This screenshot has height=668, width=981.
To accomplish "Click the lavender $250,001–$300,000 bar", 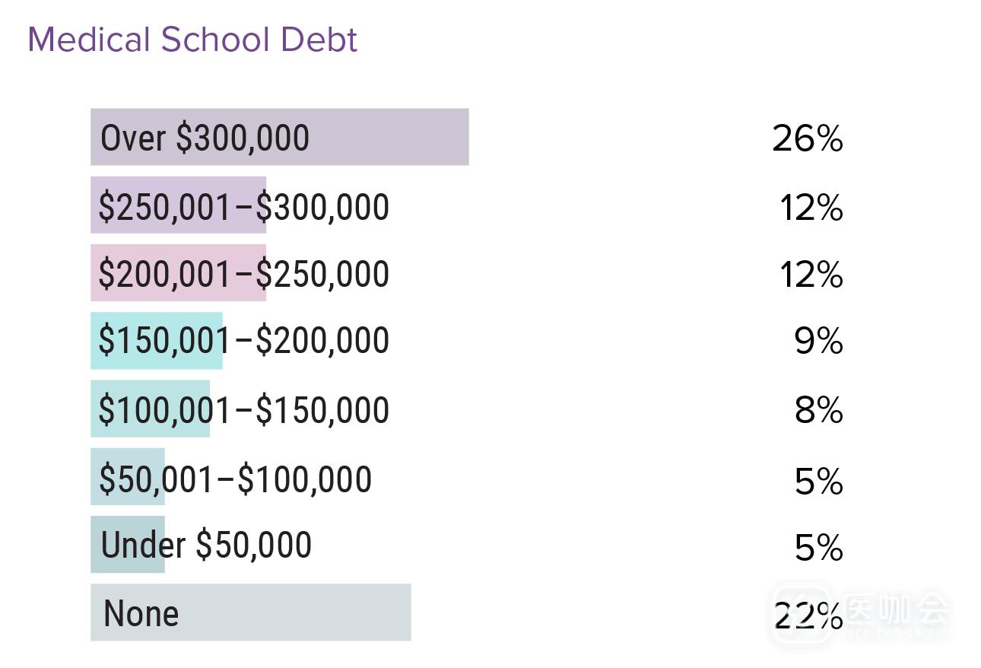I will pos(178,205).
